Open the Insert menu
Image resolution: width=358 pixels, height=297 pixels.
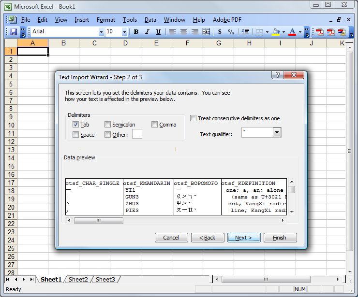point(82,20)
